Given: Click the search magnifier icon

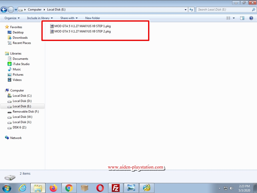Looking at the screenshot, I should tap(253, 10).
